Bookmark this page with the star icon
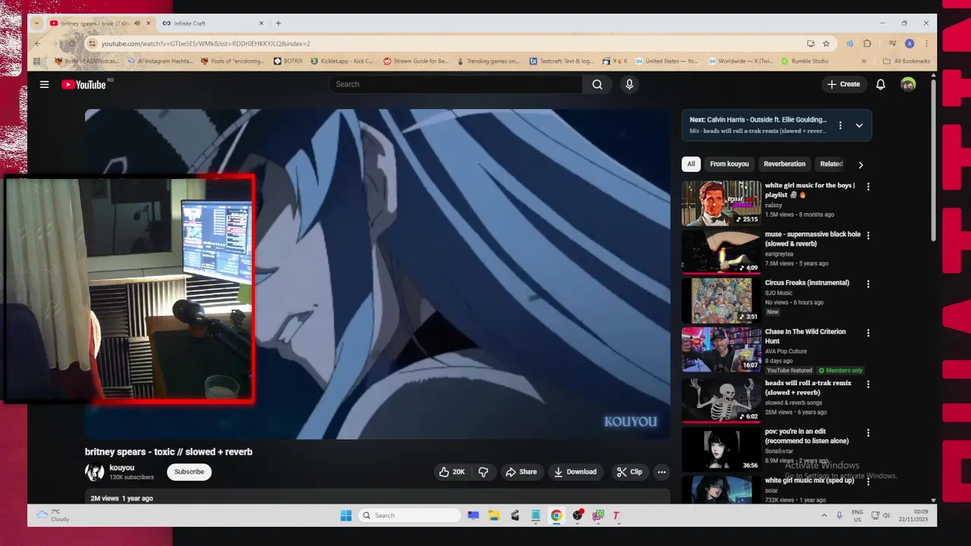The width and height of the screenshot is (971, 546). [x=826, y=43]
